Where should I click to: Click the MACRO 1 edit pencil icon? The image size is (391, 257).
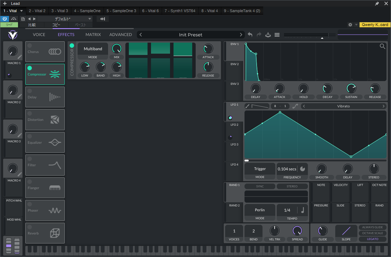20,57
